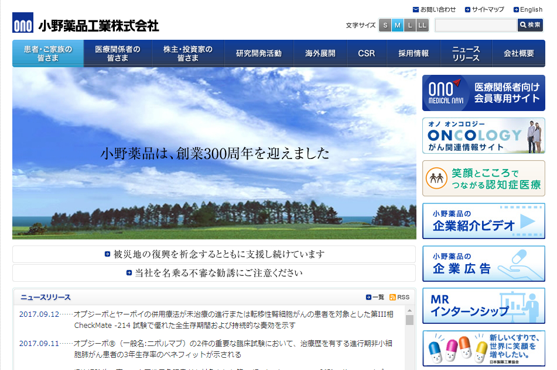Click news list scrollbar up arrow
The image size is (557, 370).
pyautogui.click(x=409, y=311)
